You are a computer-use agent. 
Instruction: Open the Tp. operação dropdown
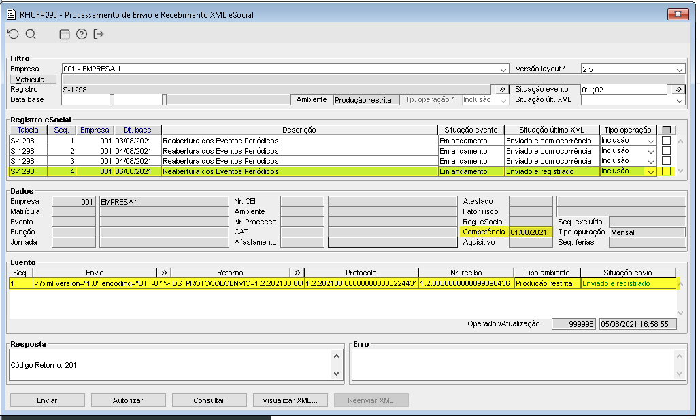[x=503, y=100]
